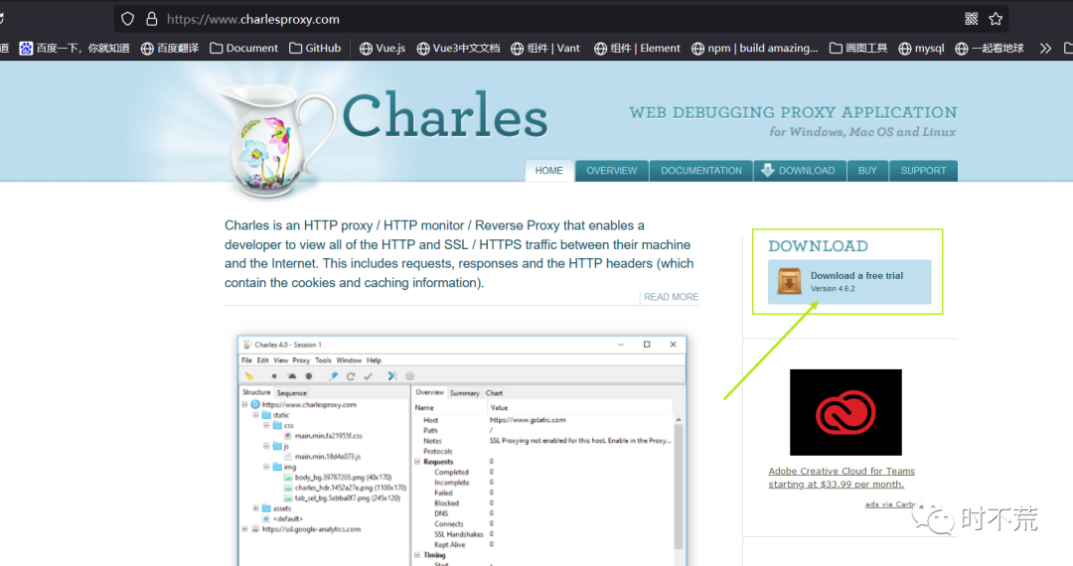The height and width of the screenshot is (566, 1073).
Task: Click the padlock site security icon
Action: pos(152,19)
